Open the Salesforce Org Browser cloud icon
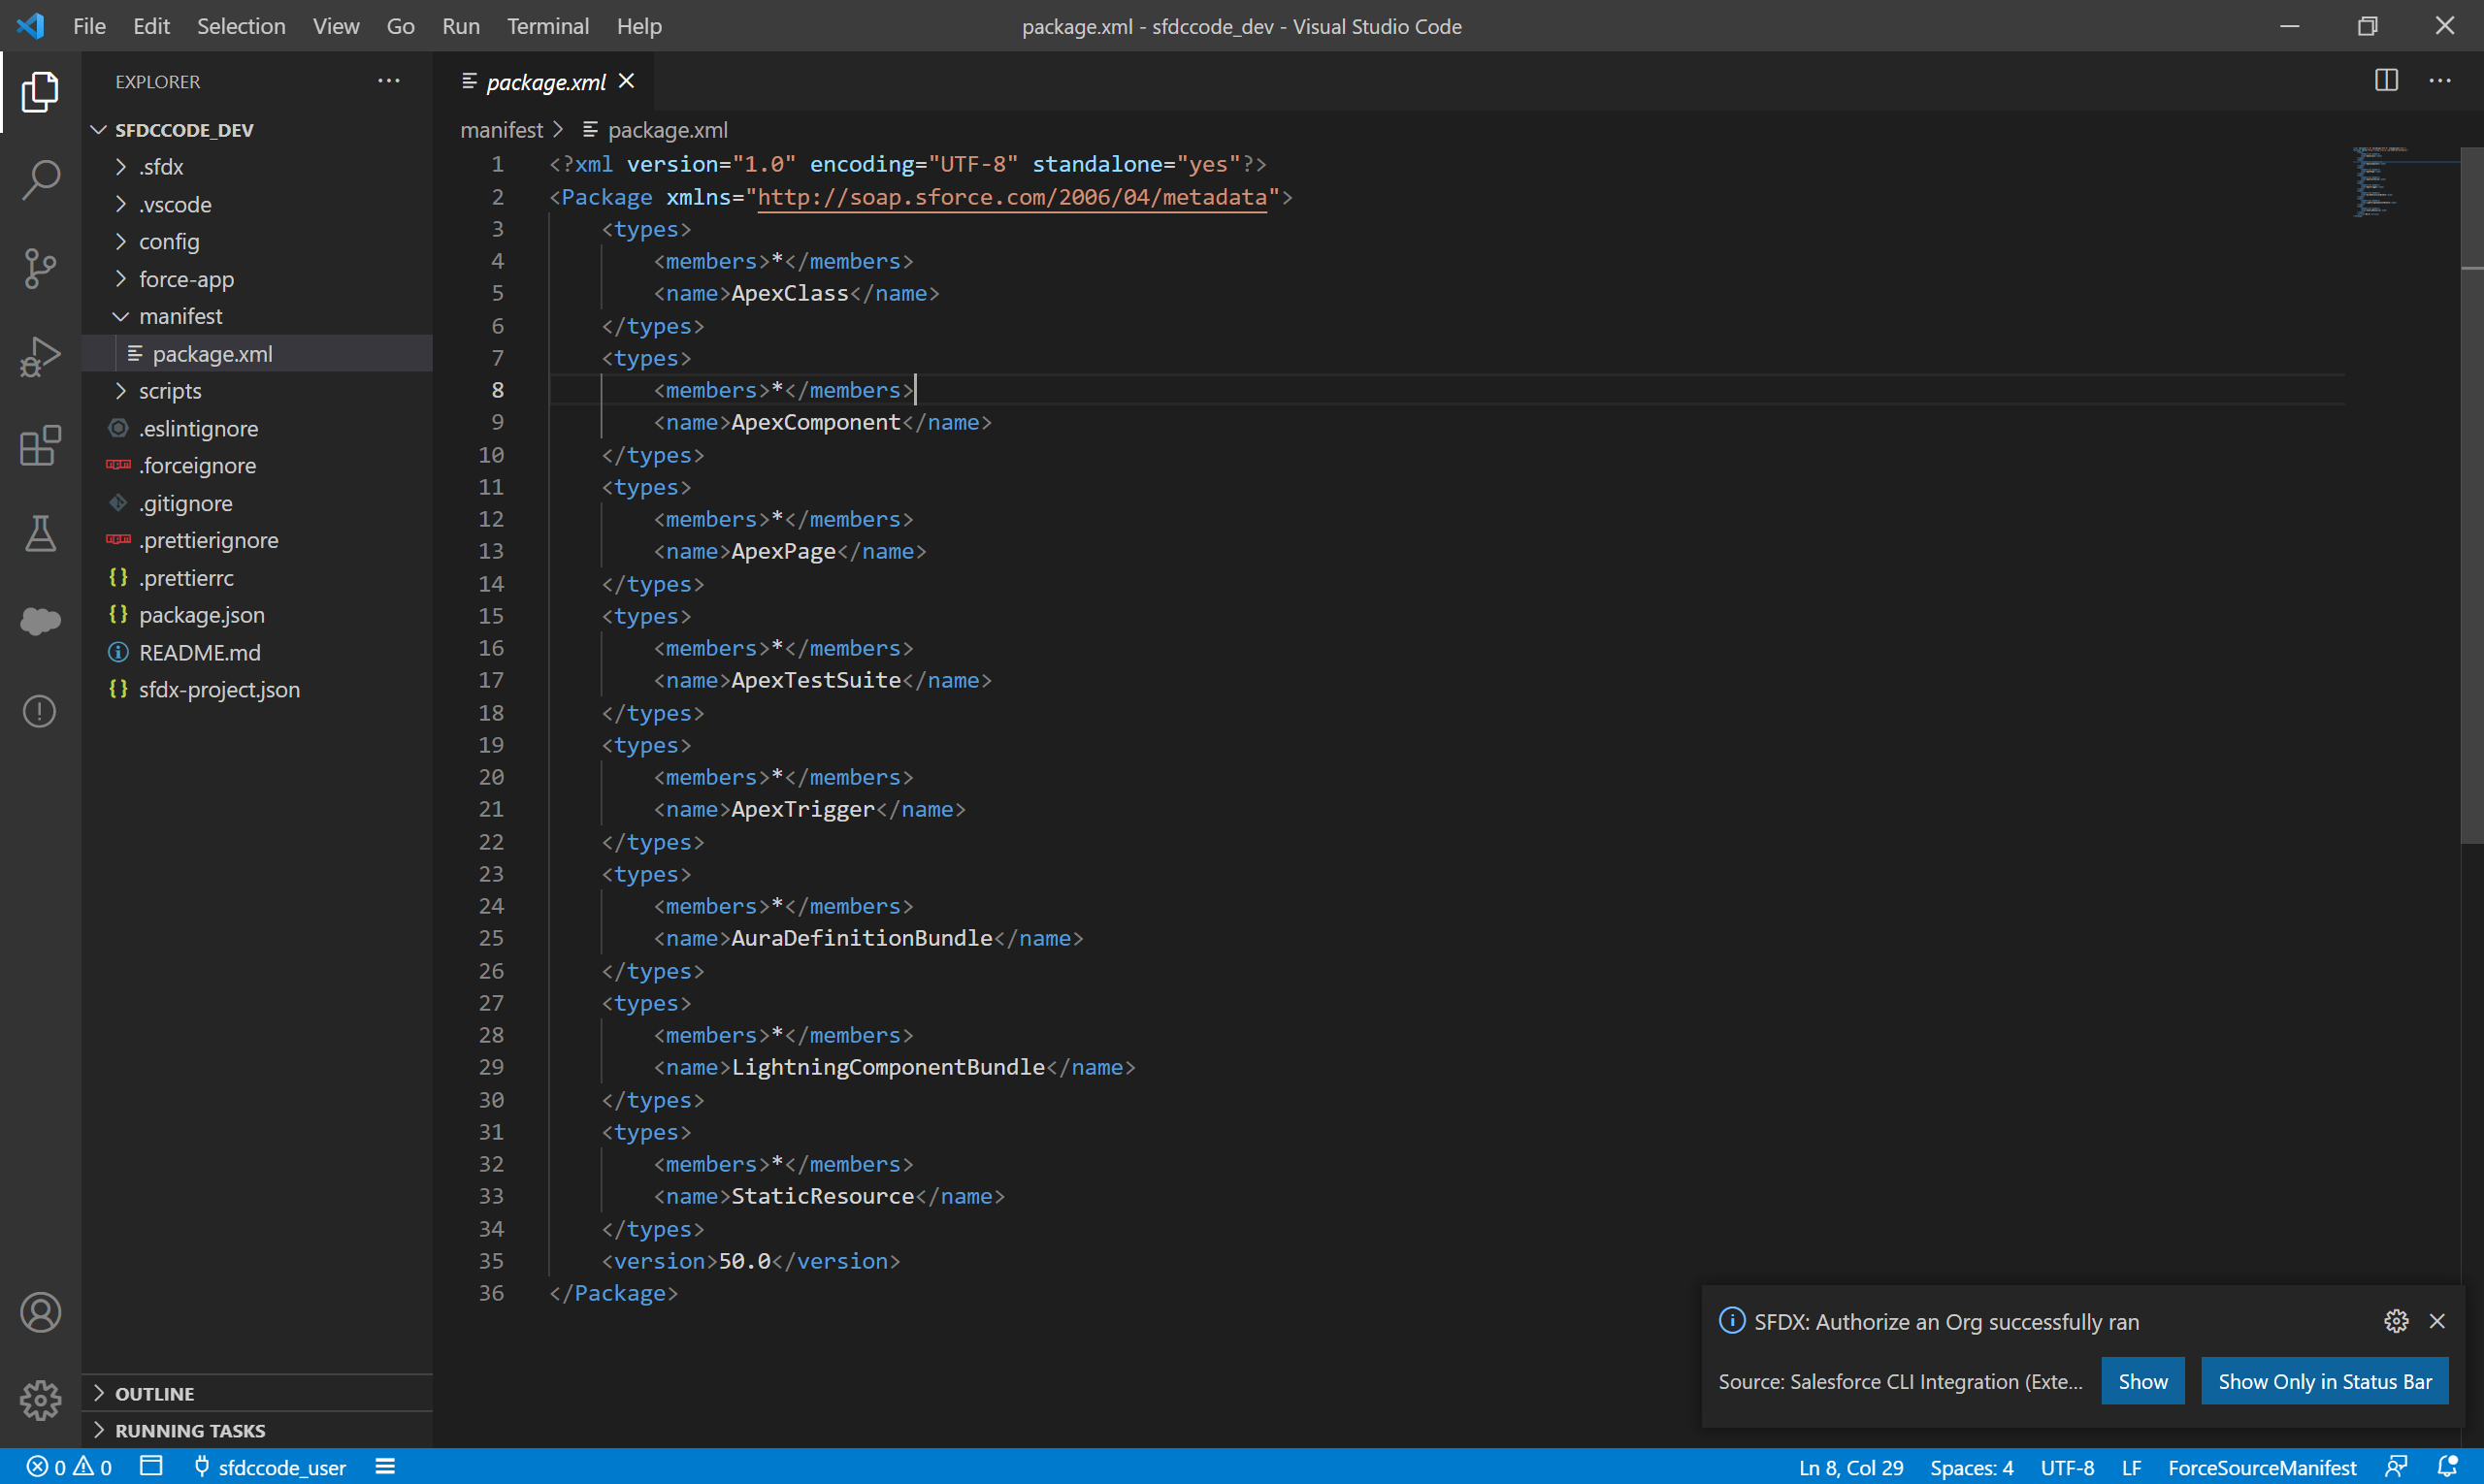The height and width of the screenshot is (1484, 2484). click(40, 621)
